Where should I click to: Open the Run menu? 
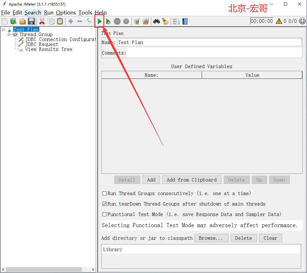click(49, 13)
